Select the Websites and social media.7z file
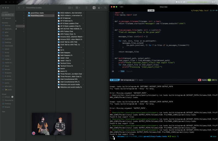Viewport: 218px width, 141px height. pos(71,87)
